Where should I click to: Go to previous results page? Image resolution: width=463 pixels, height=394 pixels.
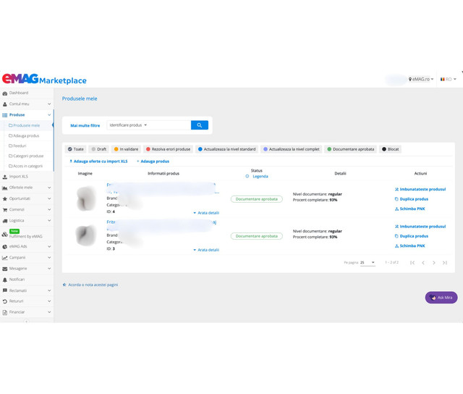click(423, 262)
